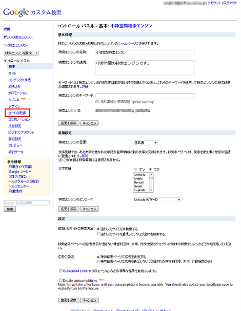241x311 pixels.
Task: Open the プロモーション menu item
Action: pos(18,93)
